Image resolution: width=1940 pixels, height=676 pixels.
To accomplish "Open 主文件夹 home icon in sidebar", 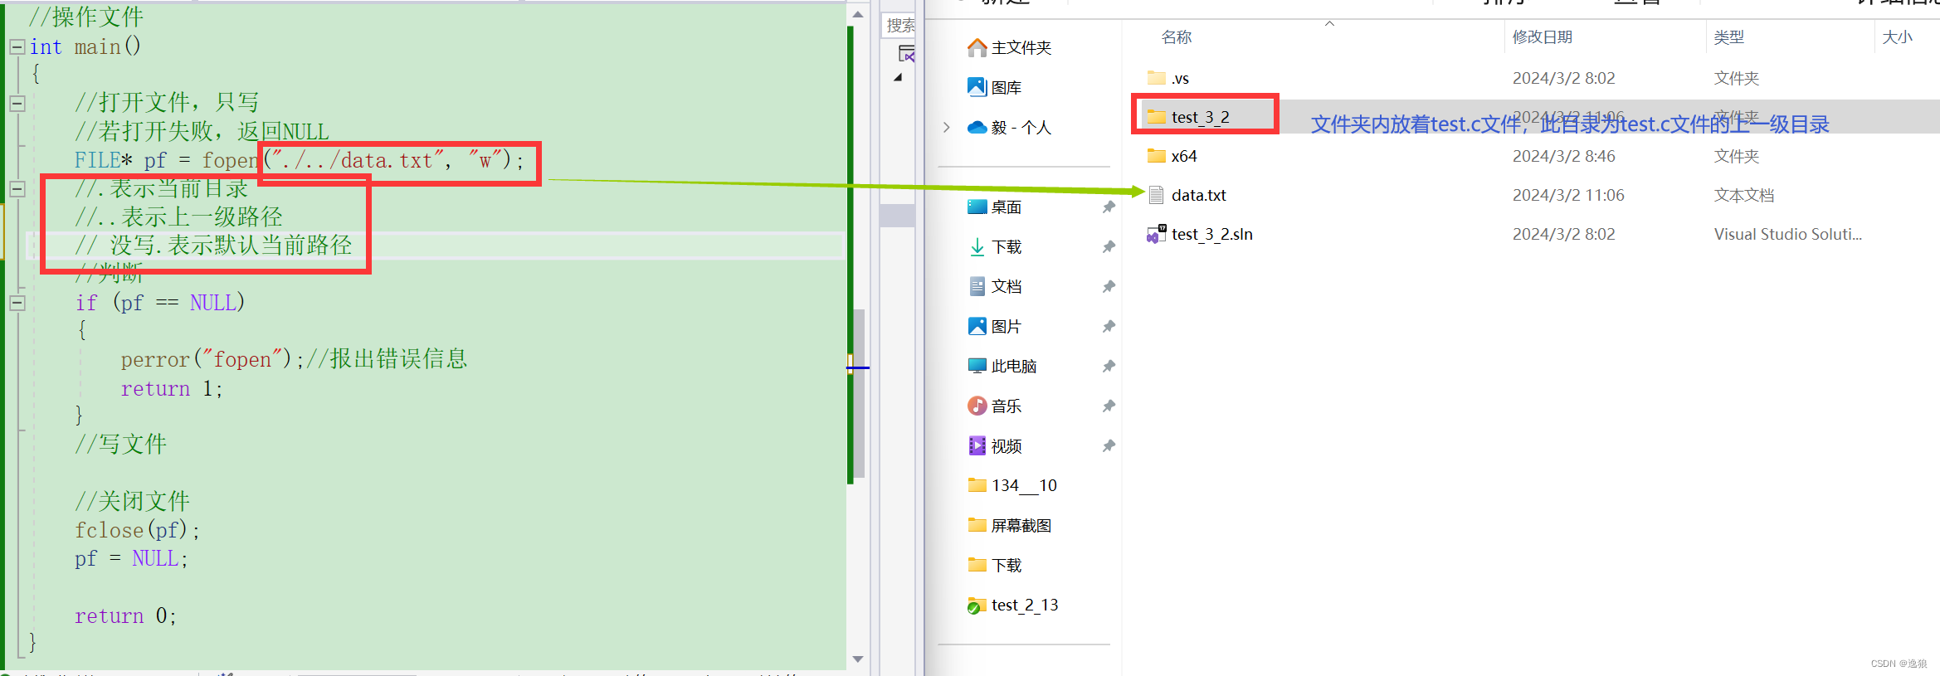I will pyautogui.click(x=977, y=47).
